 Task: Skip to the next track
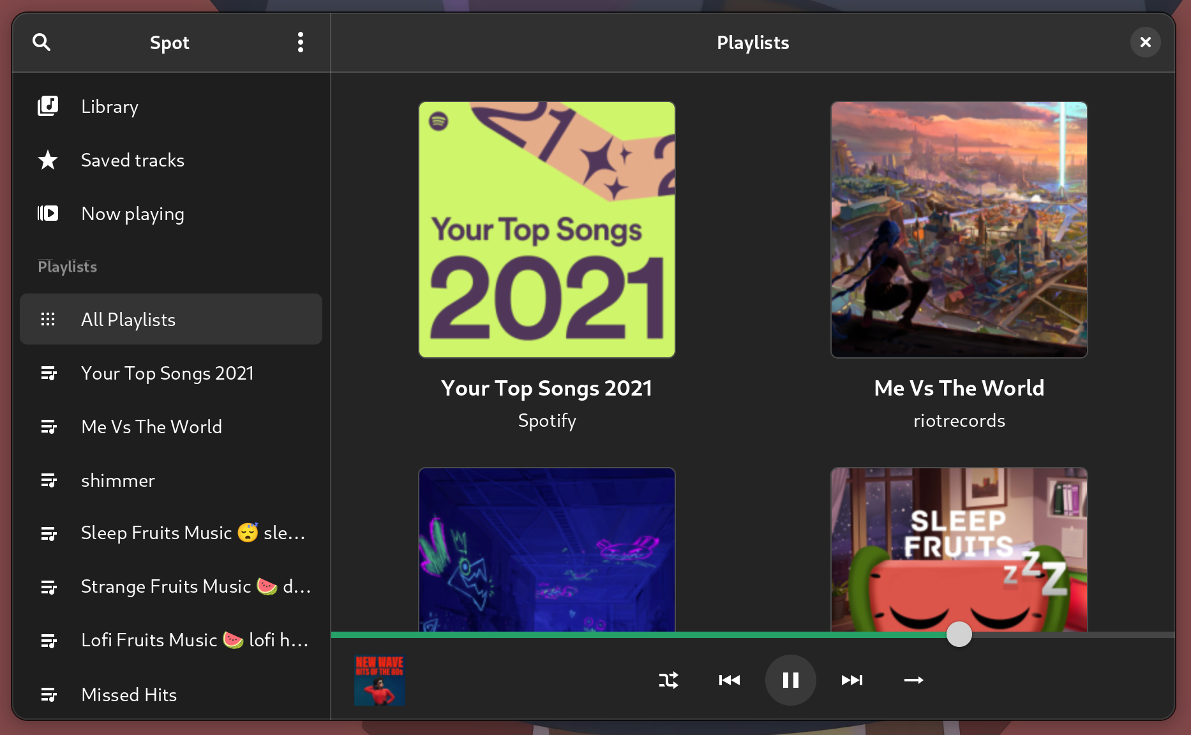pyautogui.click(x=851, y=680)
